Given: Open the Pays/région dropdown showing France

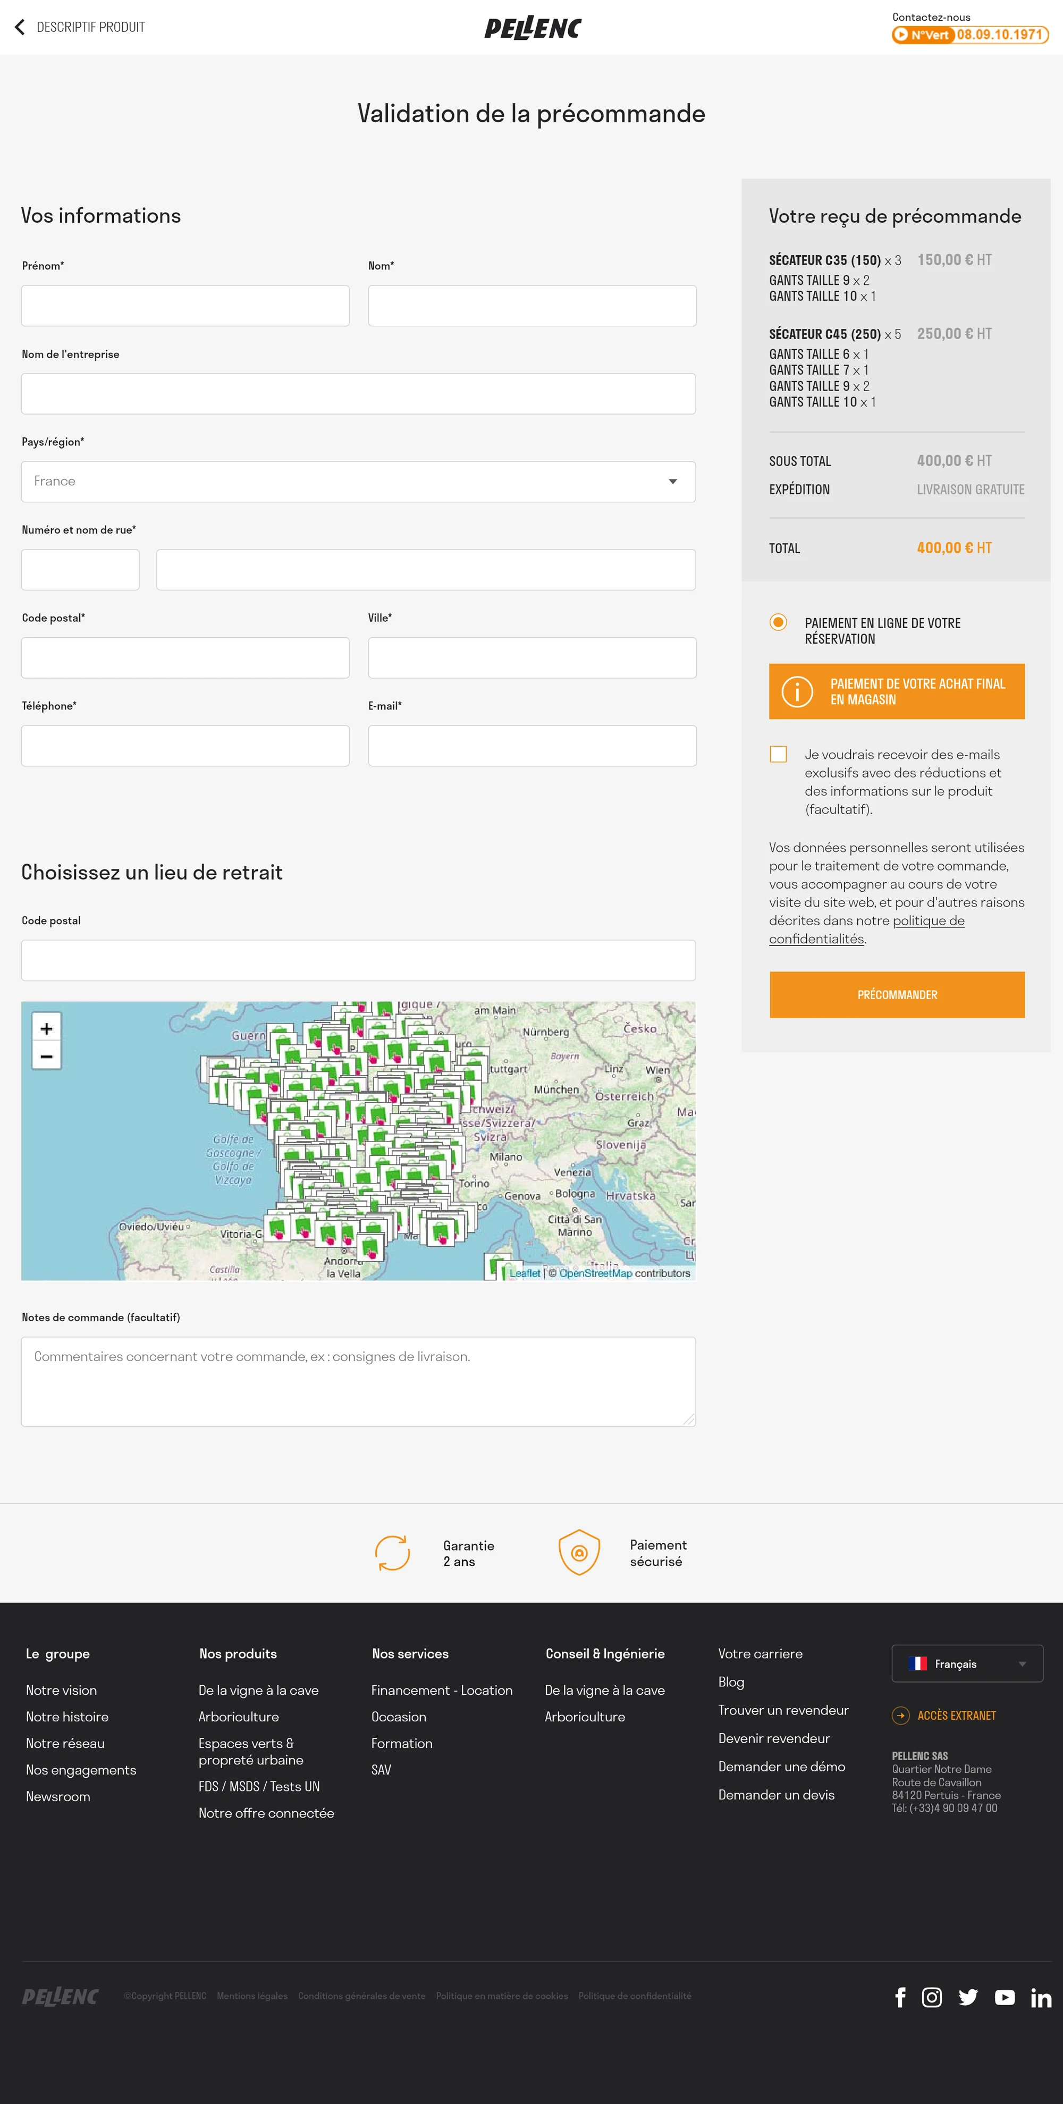Looking at the screenshot, I should (x=358, y=481).
